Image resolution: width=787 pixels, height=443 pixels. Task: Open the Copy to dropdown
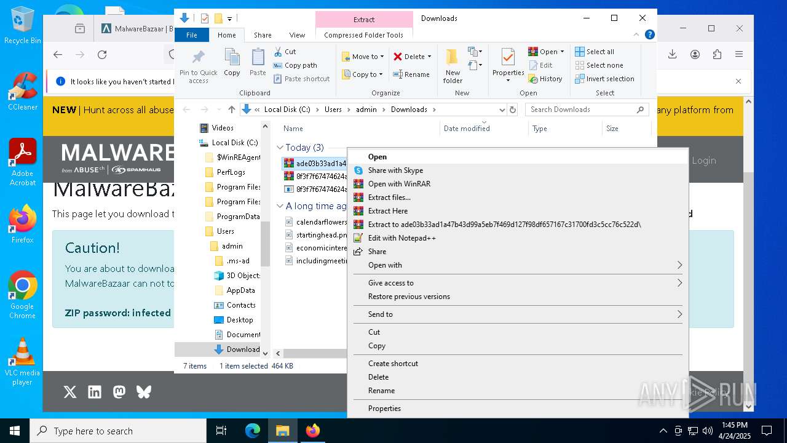pos(363,74)
